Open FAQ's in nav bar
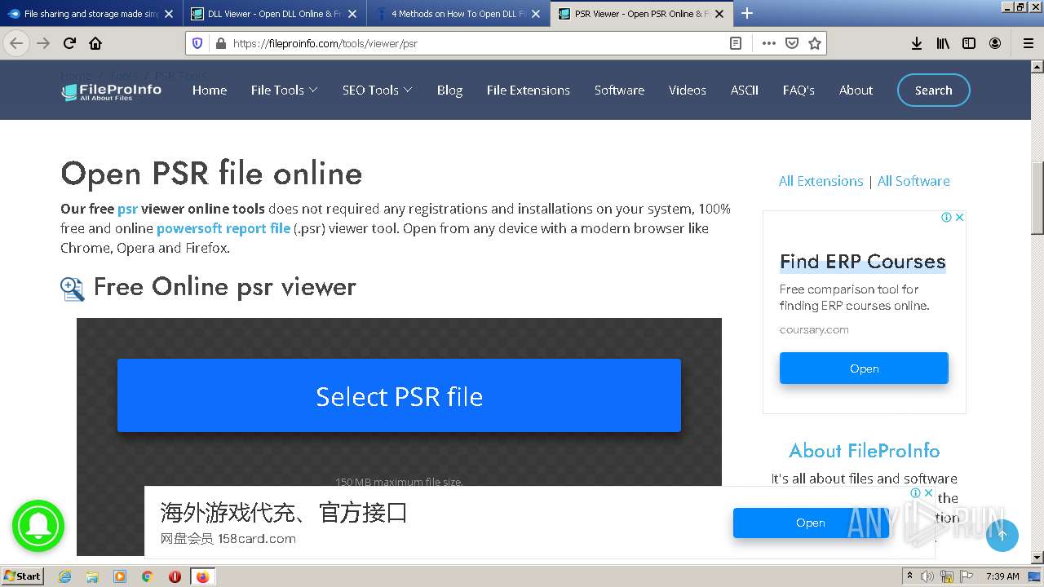Viewport: 1044px width, 587px height. 798,90
